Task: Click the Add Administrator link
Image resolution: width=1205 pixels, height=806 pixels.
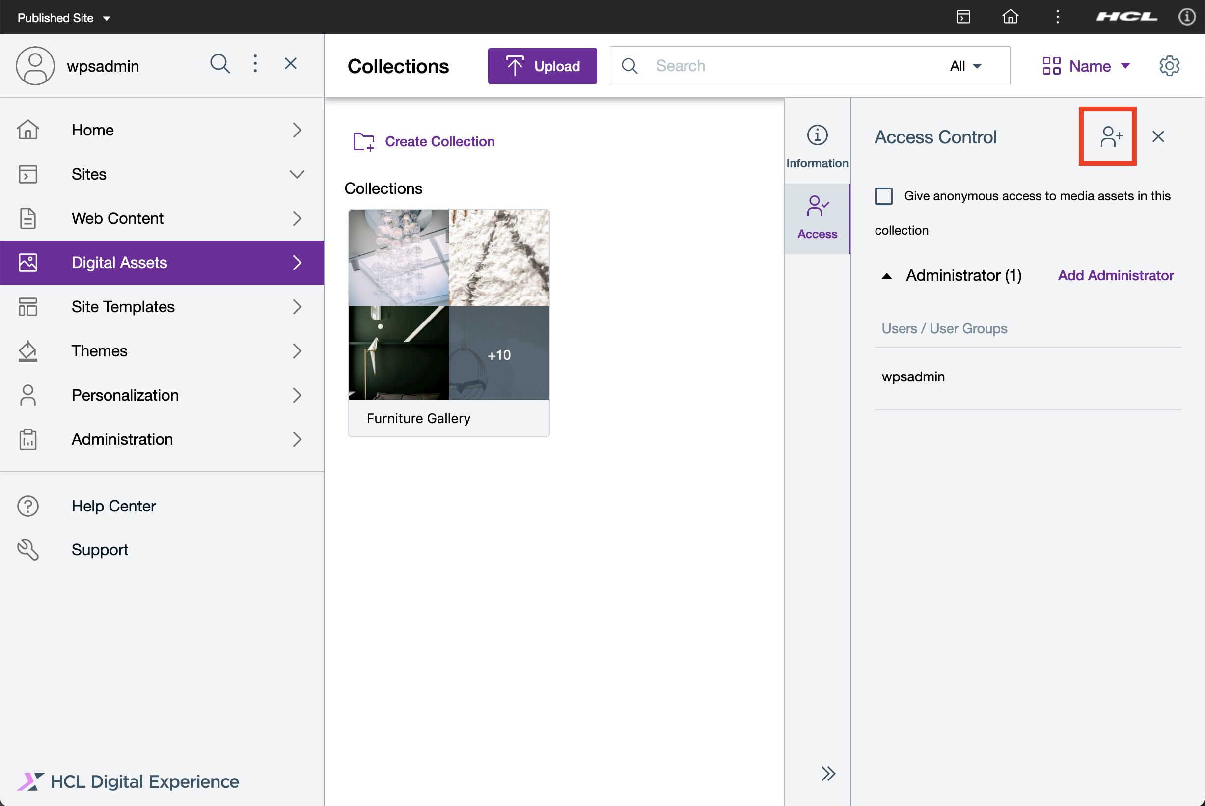Action: click(x=1115, y=275)
